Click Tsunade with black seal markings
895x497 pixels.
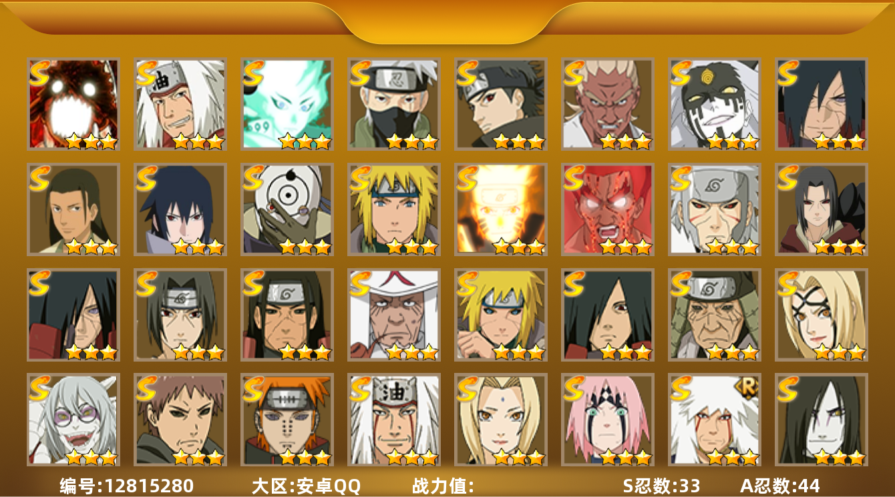point(822,315)
